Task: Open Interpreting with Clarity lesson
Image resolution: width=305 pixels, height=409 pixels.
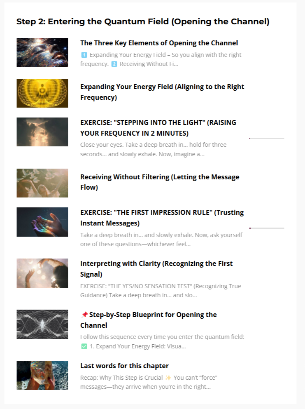Action: (156, 269)
